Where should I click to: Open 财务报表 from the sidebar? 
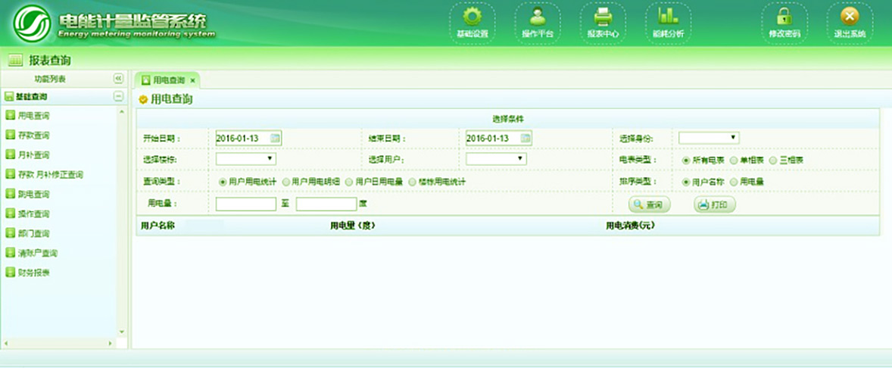click(x=33, y=273)
